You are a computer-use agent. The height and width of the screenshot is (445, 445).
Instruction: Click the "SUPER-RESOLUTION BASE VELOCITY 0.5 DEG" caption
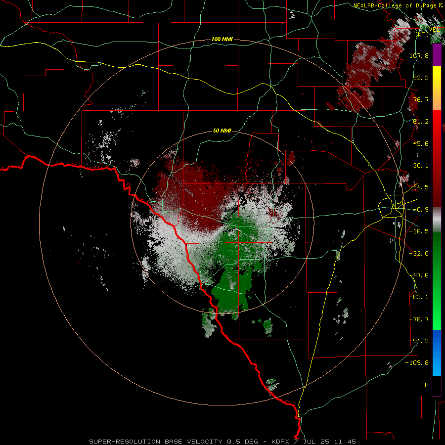click(x=174, y=442)
